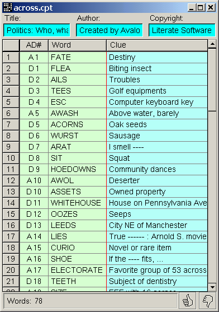Click the Author input field
Viewport: 219px width, 312px height.
[x=109, y=30]
